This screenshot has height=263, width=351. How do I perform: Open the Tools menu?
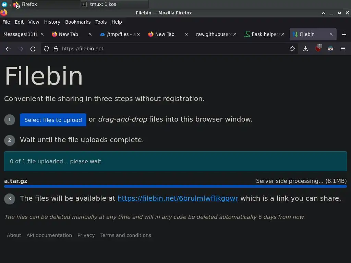(101, 22)
